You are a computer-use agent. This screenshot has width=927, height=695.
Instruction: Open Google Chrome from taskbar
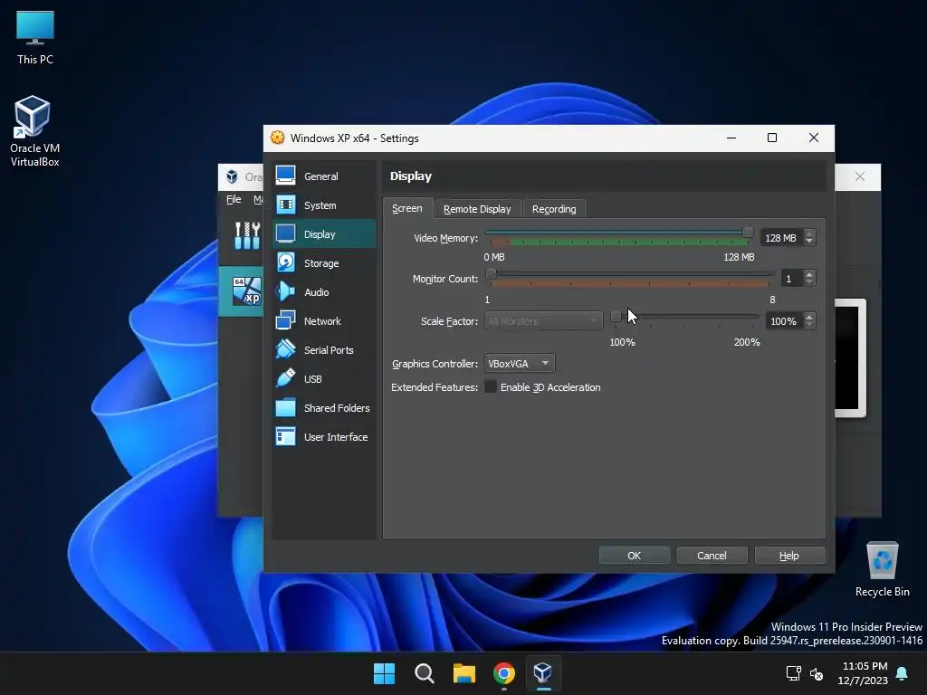click(503, 673)
